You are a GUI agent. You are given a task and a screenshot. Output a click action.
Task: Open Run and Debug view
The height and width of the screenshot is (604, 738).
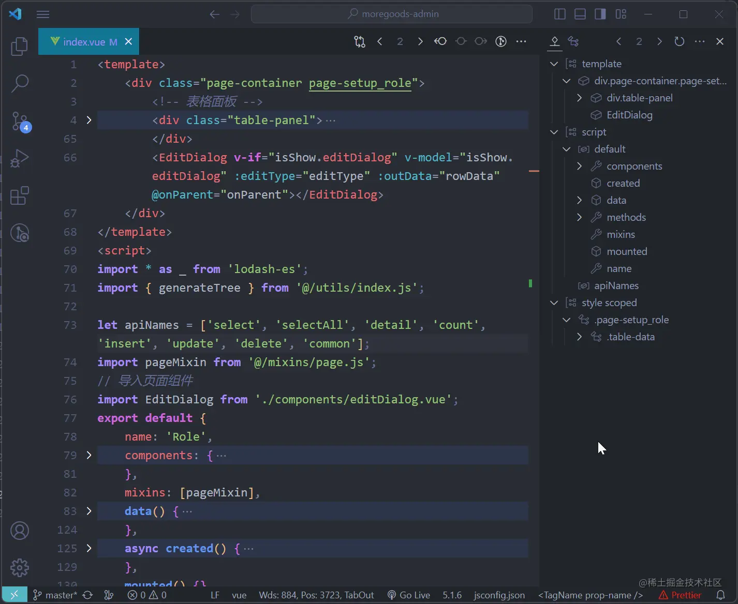pos(20,158)
